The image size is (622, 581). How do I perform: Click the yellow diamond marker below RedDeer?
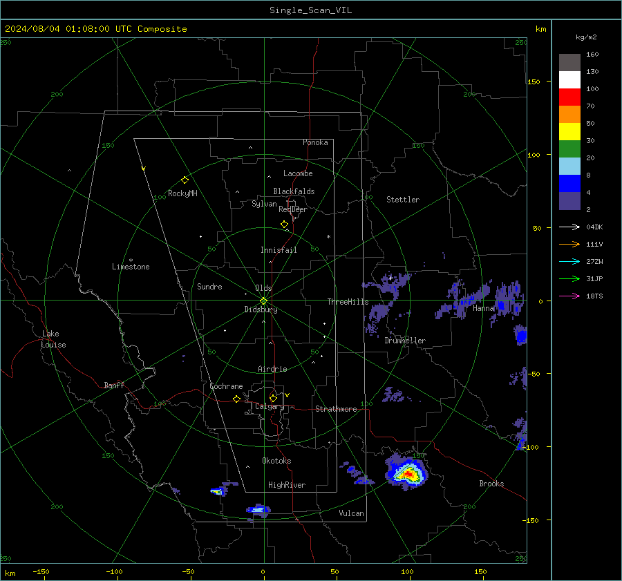[284, 225]
